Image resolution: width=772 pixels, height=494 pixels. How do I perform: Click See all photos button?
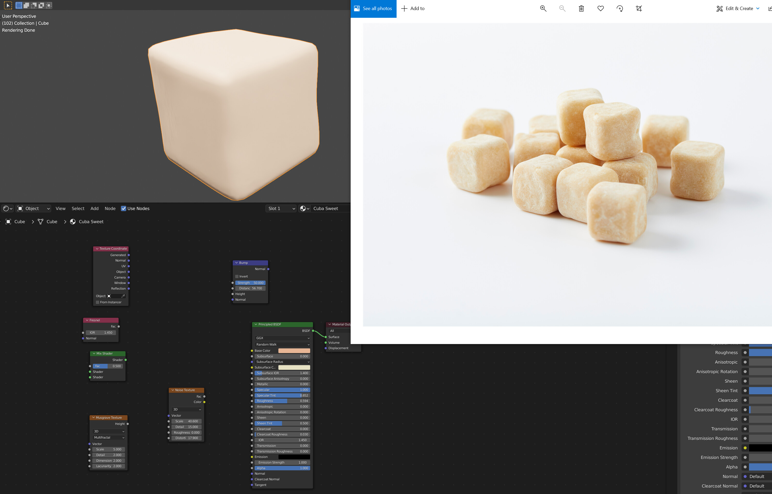click(373, 9)
